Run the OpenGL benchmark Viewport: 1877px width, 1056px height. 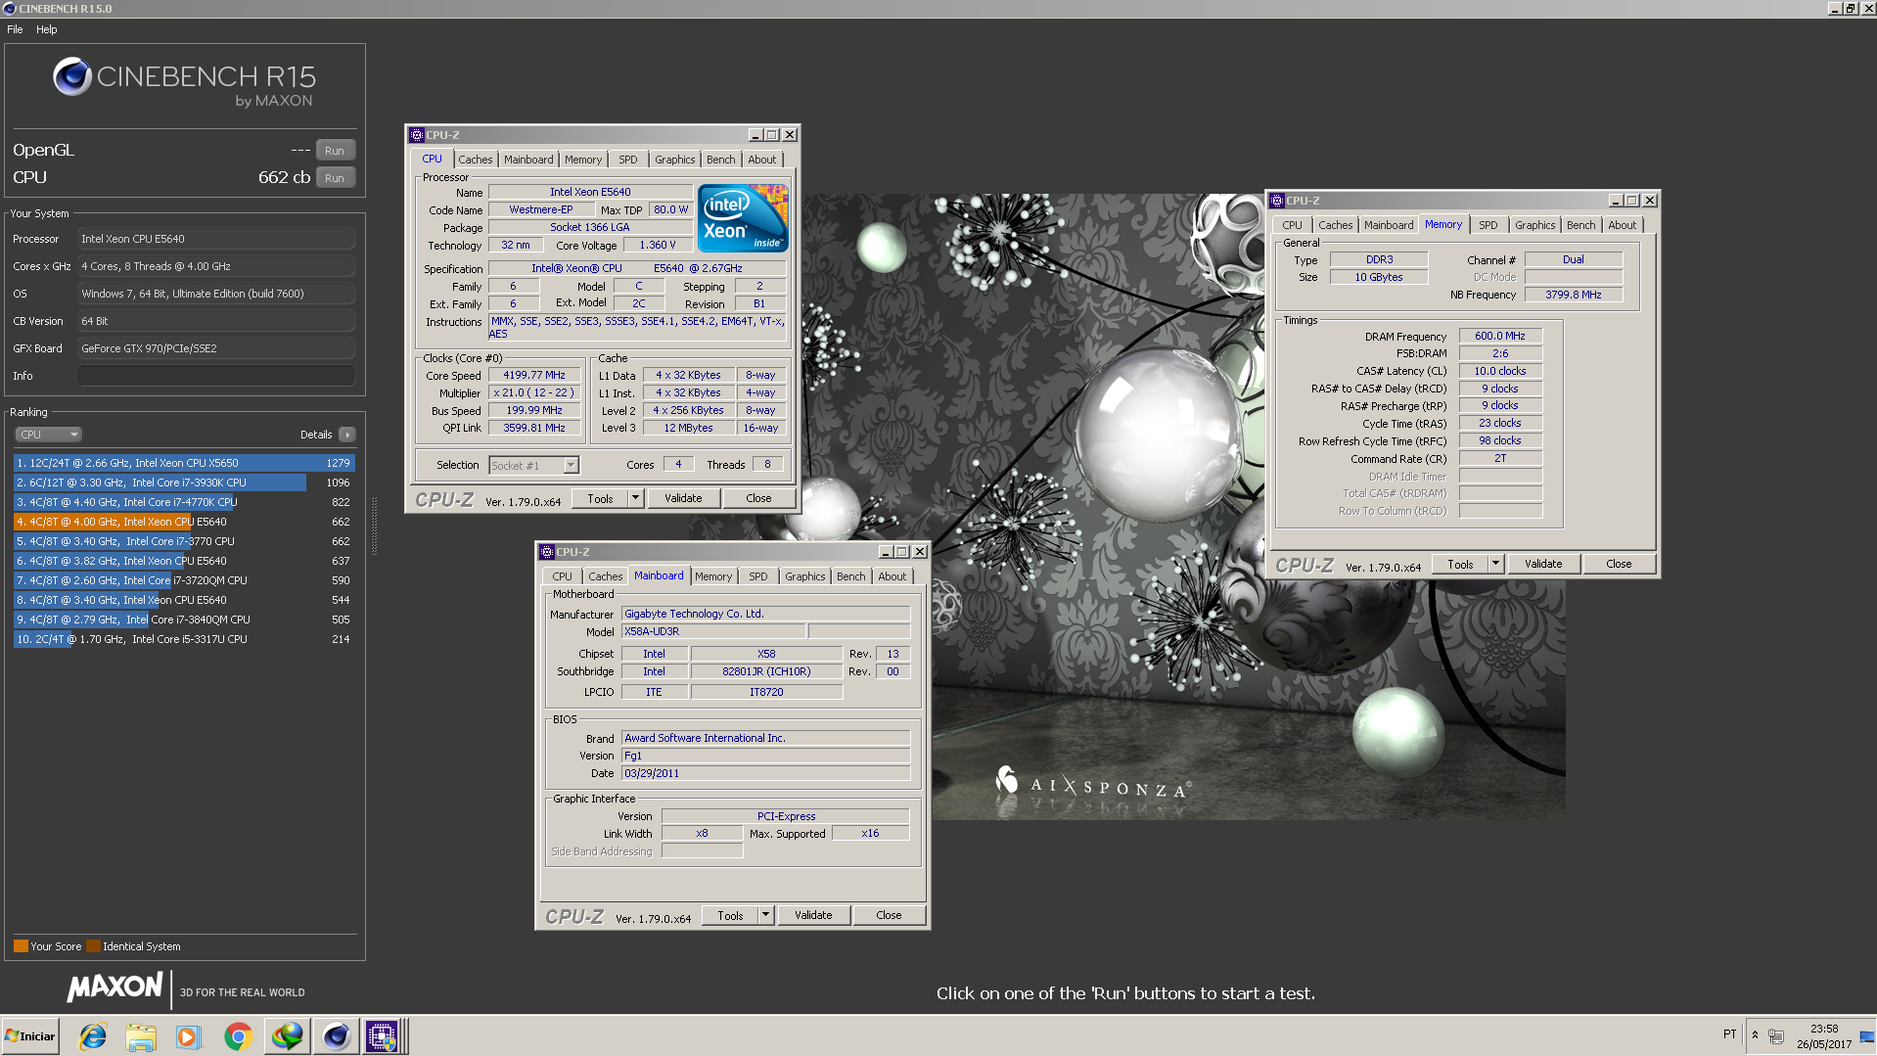335,151
